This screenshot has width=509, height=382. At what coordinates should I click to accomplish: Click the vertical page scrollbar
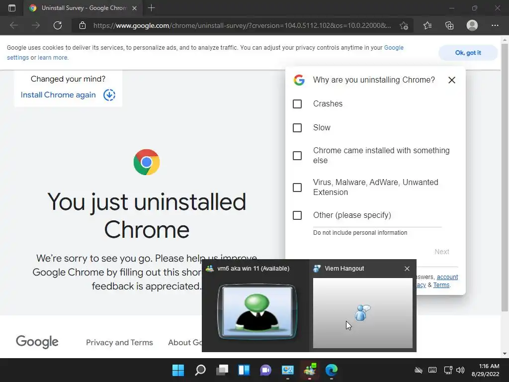[505, 178]
